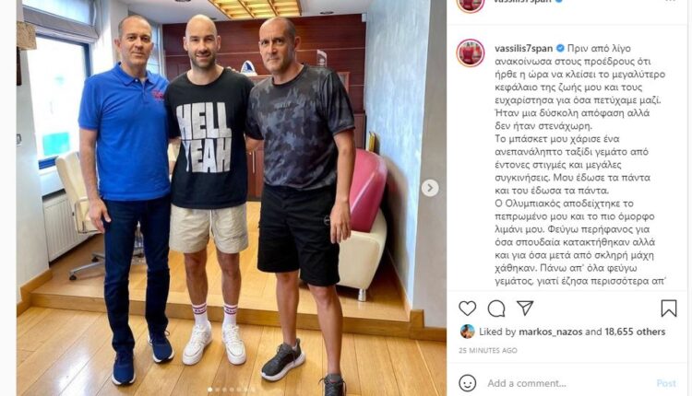The width and height of the screenshot is (692, 396).
Task: View the list of 18,655 others who liked
Action: click(635, 332)
